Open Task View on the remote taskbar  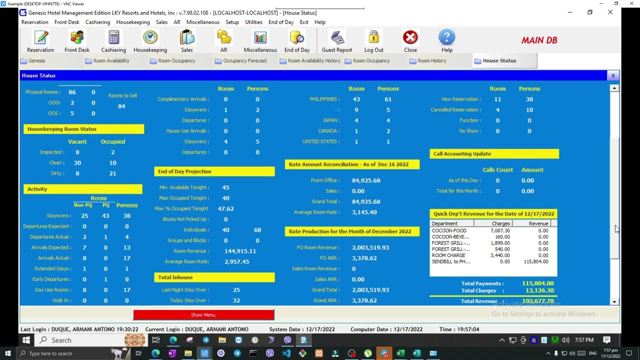point(156,340)
